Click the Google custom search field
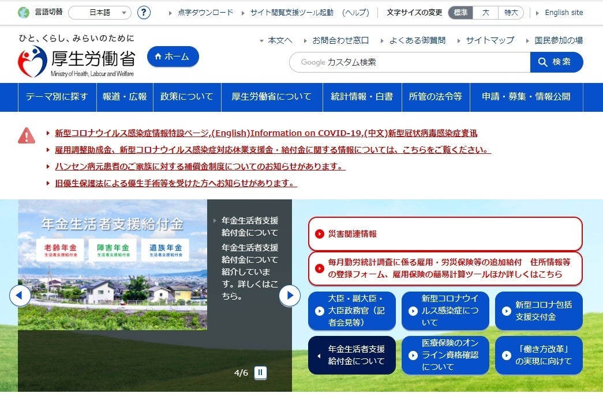This screenshot has height=397, width=603. point(410,62)
